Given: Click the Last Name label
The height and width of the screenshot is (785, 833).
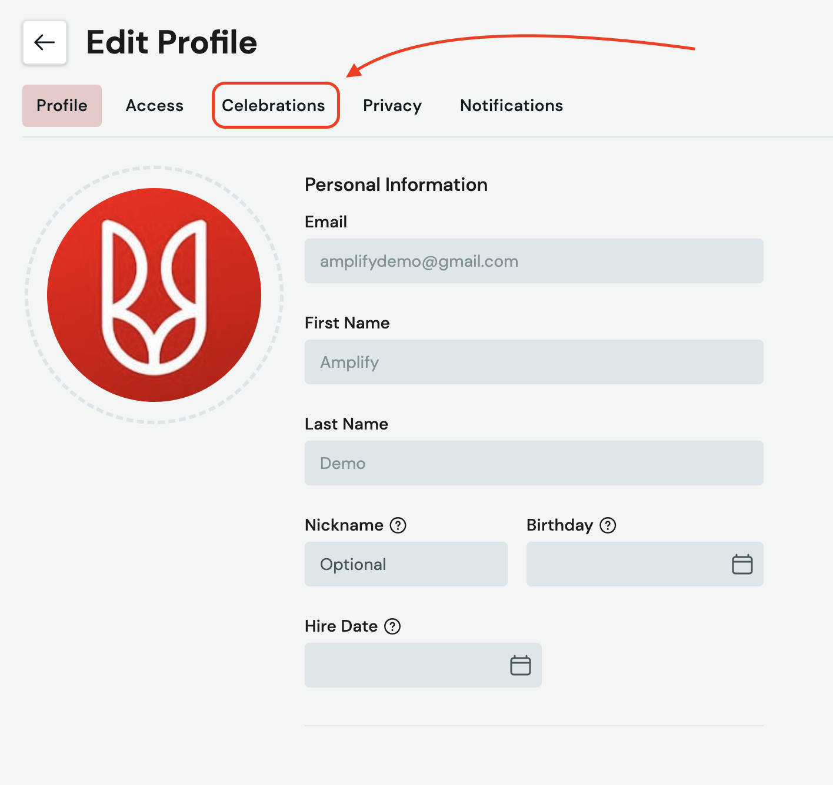Looking at the screenshot, I should pyautogui.click(x=346, y=424).
